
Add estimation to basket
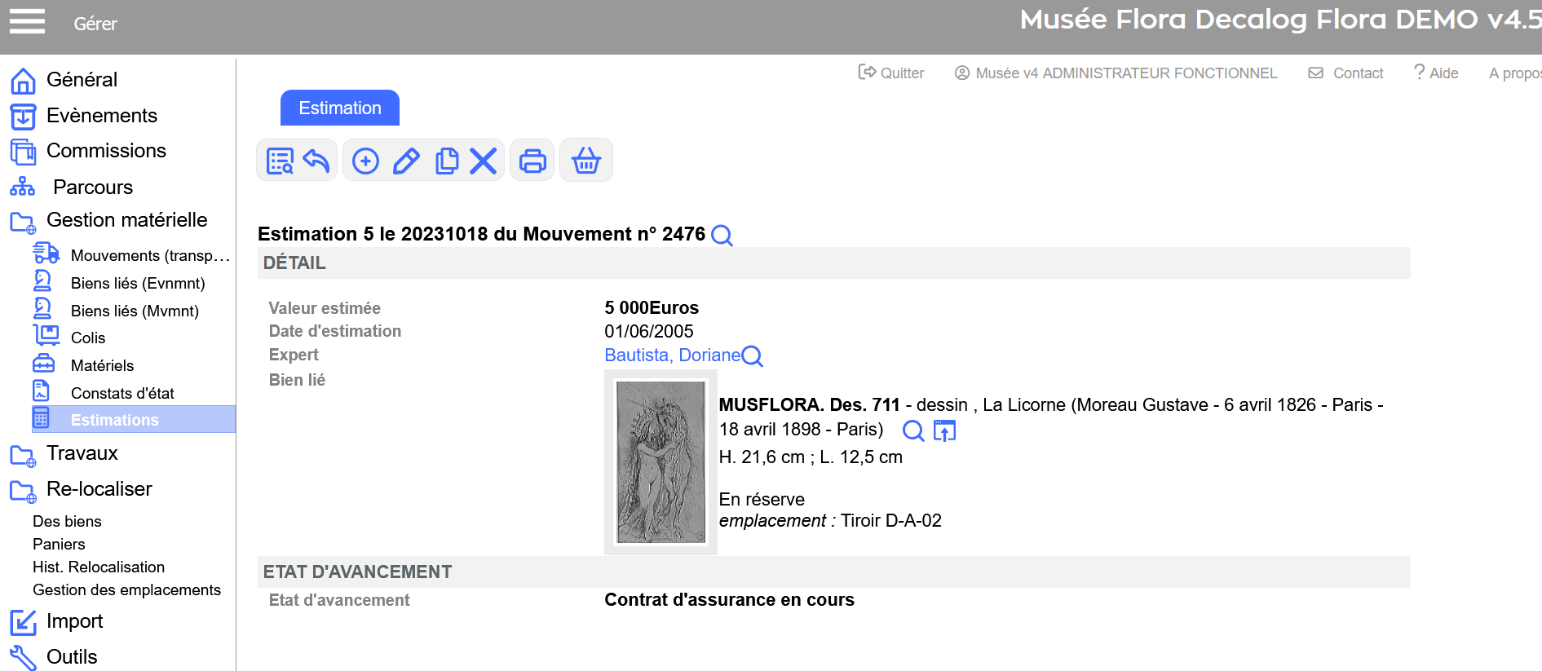[x=585, y=161]
